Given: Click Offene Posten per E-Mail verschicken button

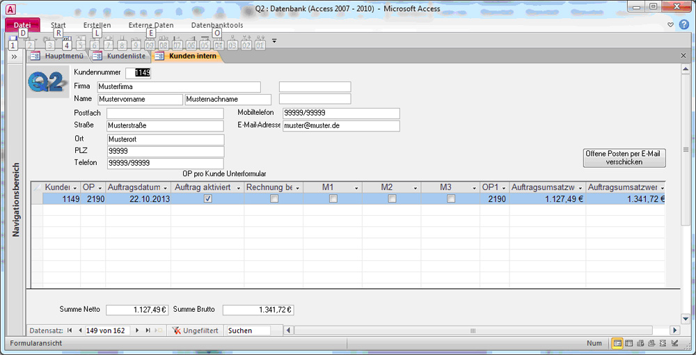Looking at the screenshot, I should [624, 158].
